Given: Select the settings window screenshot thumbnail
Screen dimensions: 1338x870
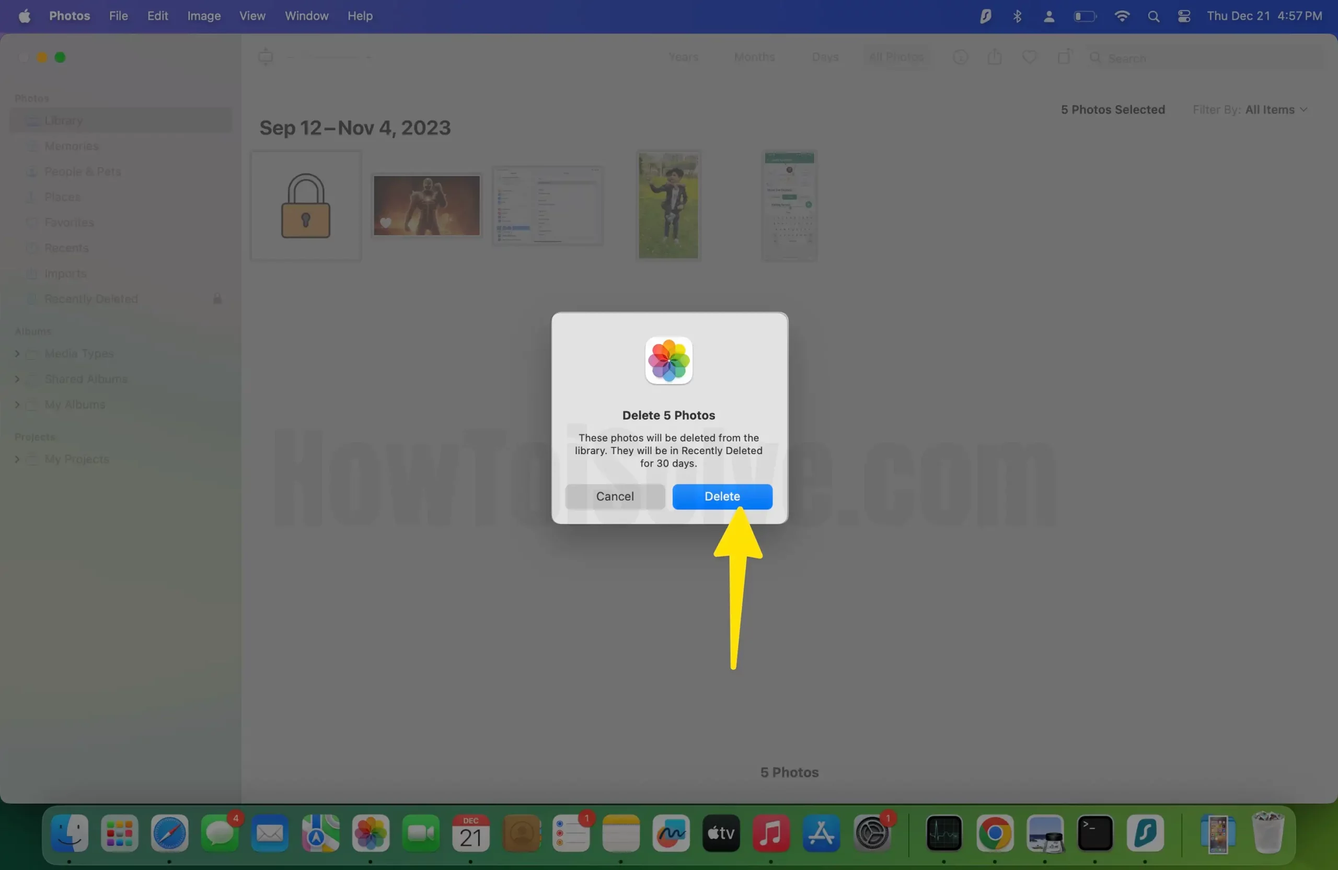Looking at the screenshot, I should click(548, 205).
